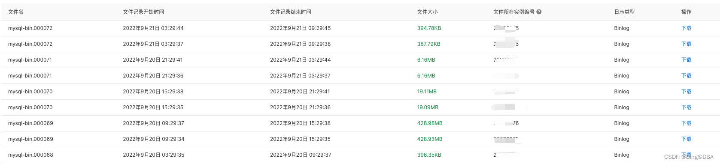The image size is (720, 164).
Task: Download the 394.78KB mysql-bin.000072 file
Action: point(686,28)
